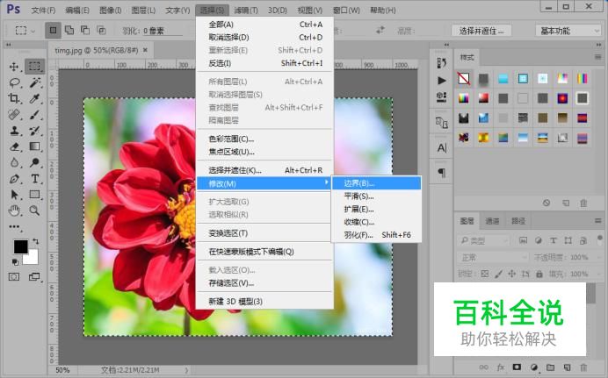This screenshot has width=608, height=378.
Task: Choose 收缩(C)... from submenu
Action: pos(377,222)
